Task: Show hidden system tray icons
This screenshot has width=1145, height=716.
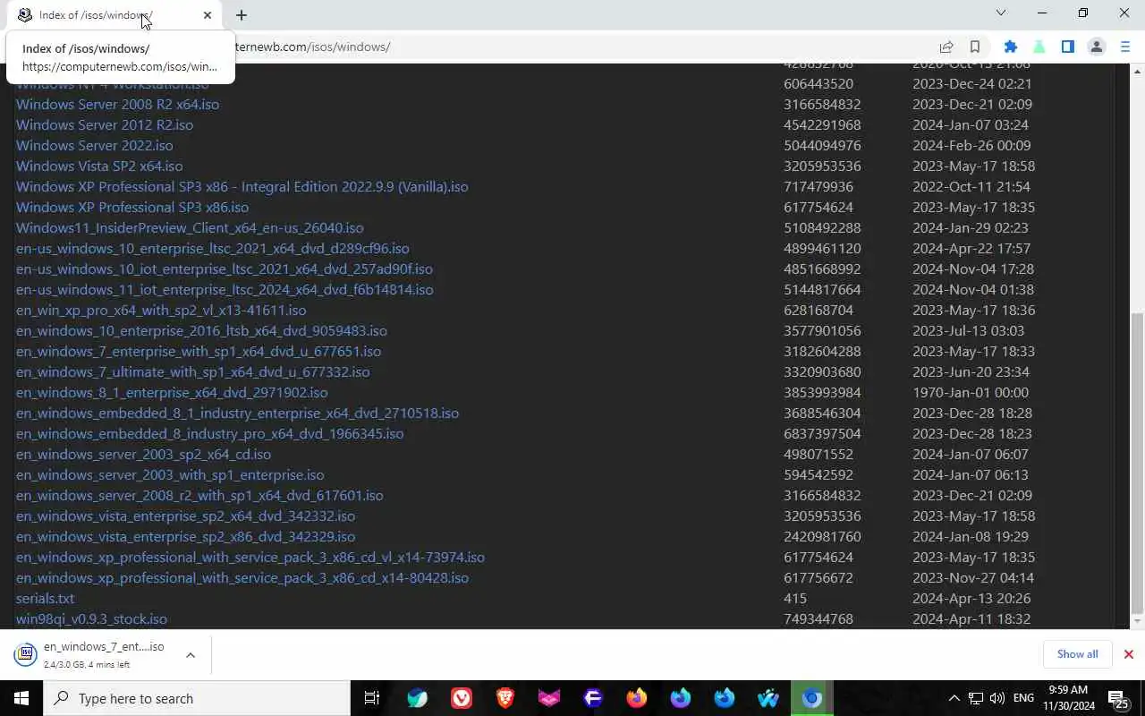Action: click(x=954, y=698)
